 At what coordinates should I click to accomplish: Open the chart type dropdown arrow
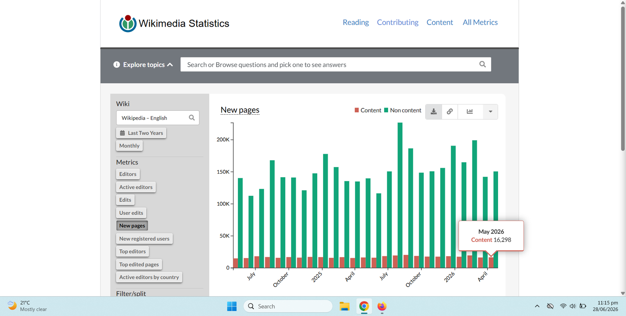pyautogui.click(x=490, y=111)
